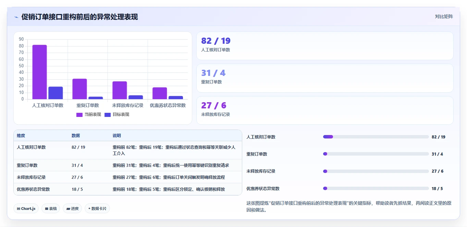Click 人工核对订单数 in the table's first row
The height and width of the screenshot is (227, 467).
[x=31, y=147]
